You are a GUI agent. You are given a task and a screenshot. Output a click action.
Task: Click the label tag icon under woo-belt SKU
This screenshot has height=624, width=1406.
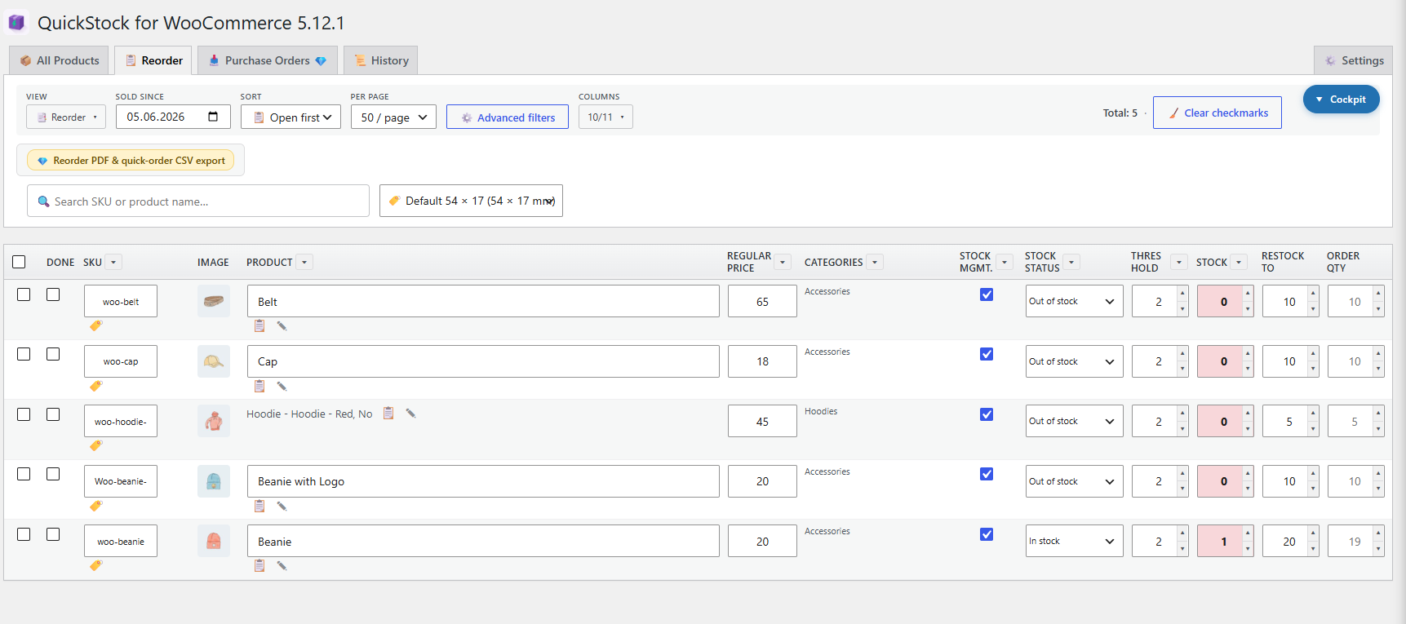pos(95,325)
